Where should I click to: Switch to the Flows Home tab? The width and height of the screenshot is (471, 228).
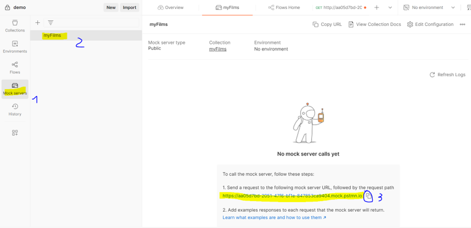click(284, 7)
